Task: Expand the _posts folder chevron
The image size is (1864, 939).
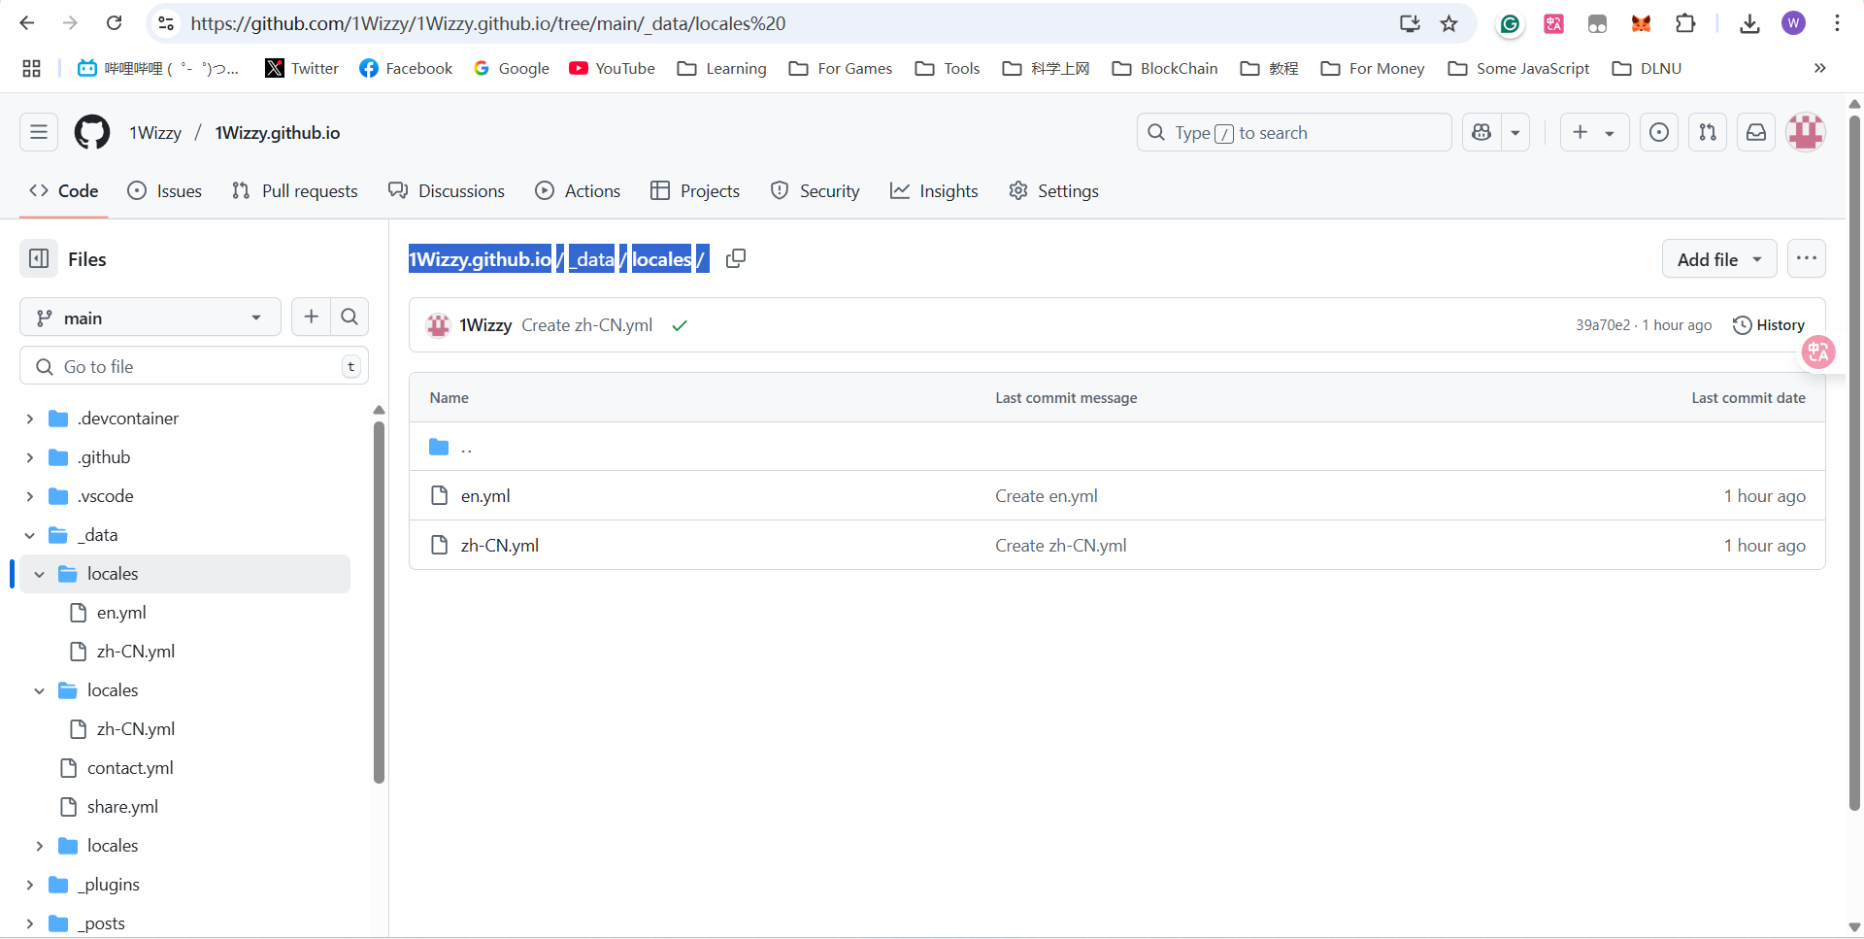Action: pyautogui.click(x=29, y=923)
